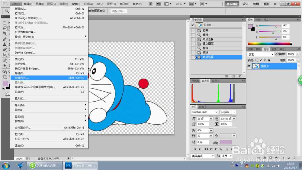Screen dimensions: 302x170
Task: Reset default foreground and background colors
Action: click(3, 89)
